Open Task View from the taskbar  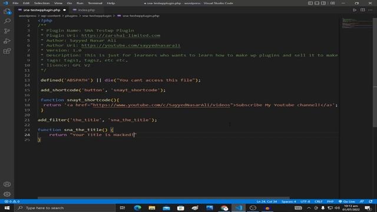click(123, 208)
